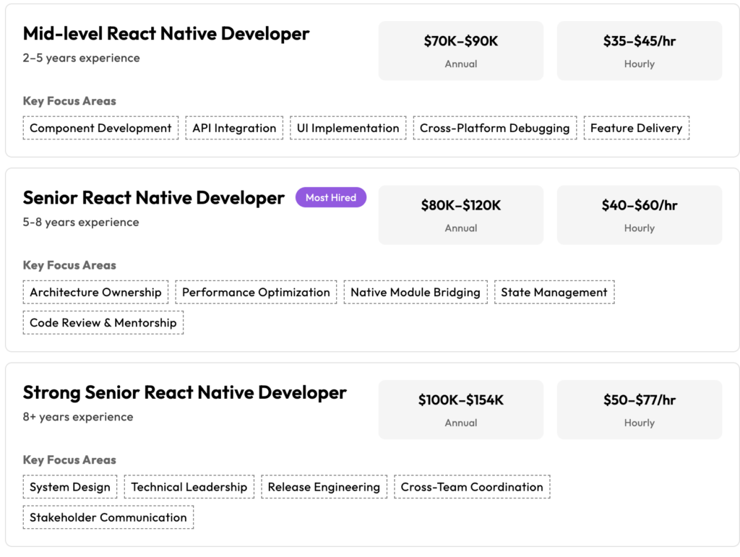The image size is (740, 557).
Task: Click the API Integration tag
Action: pyautogui.click(x=234, y=128)
